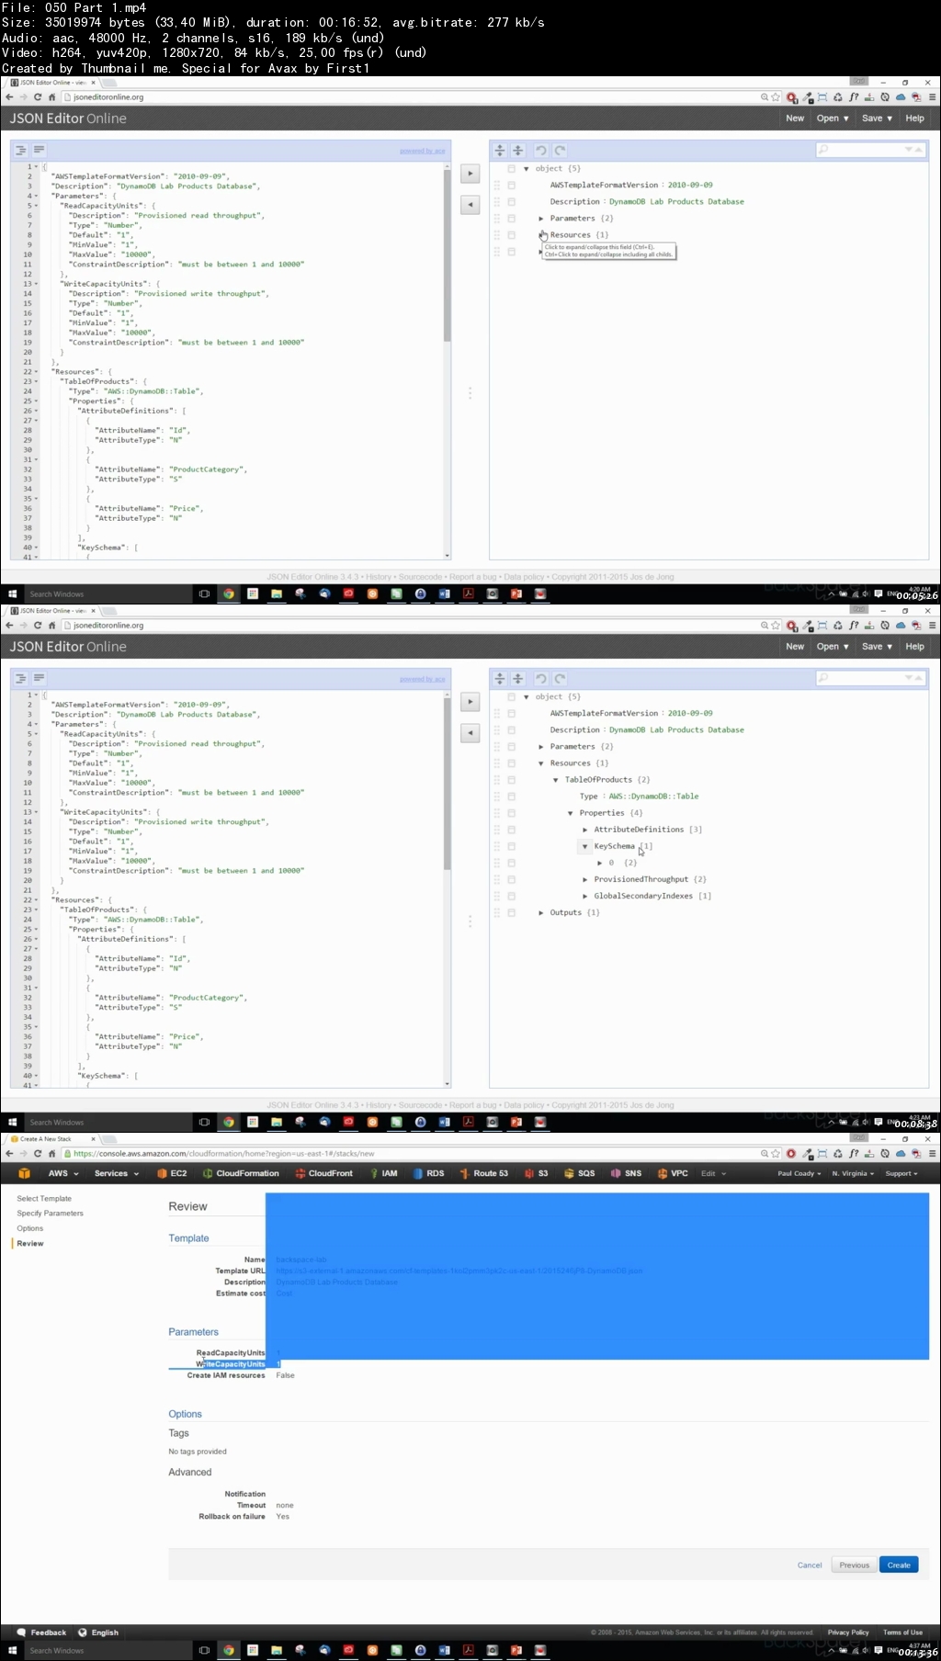Open the CloudFront shortcut in the AWS navigation bar
This screenshot has height=1661, width=941.
coord(323,1173)
